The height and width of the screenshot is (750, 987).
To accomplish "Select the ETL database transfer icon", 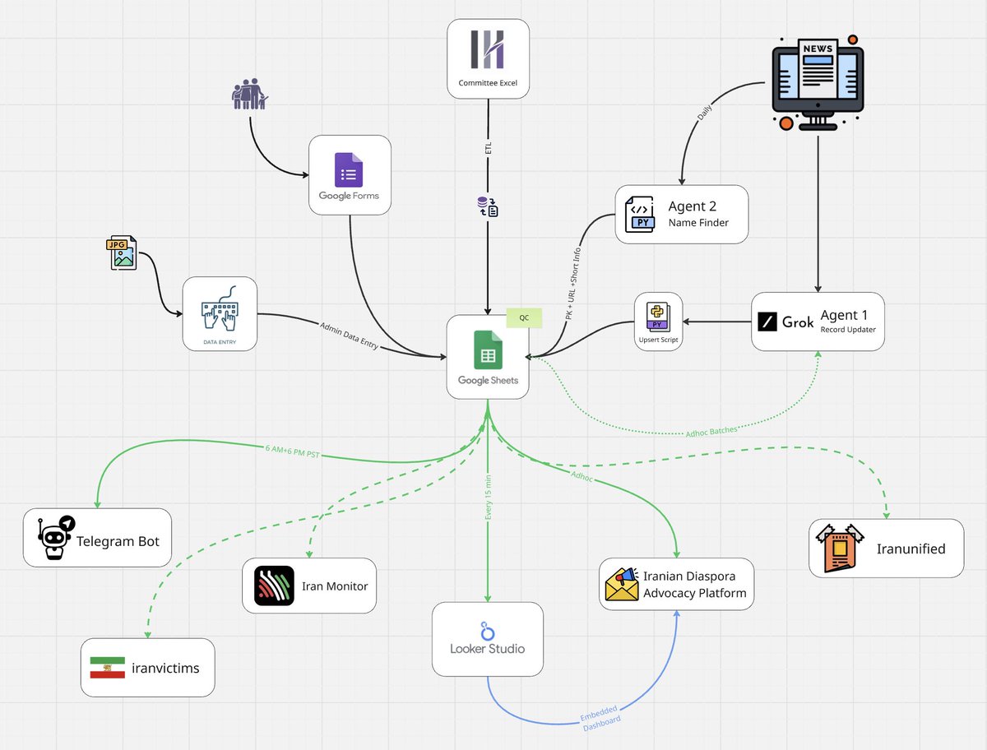I will click(488, 206).
